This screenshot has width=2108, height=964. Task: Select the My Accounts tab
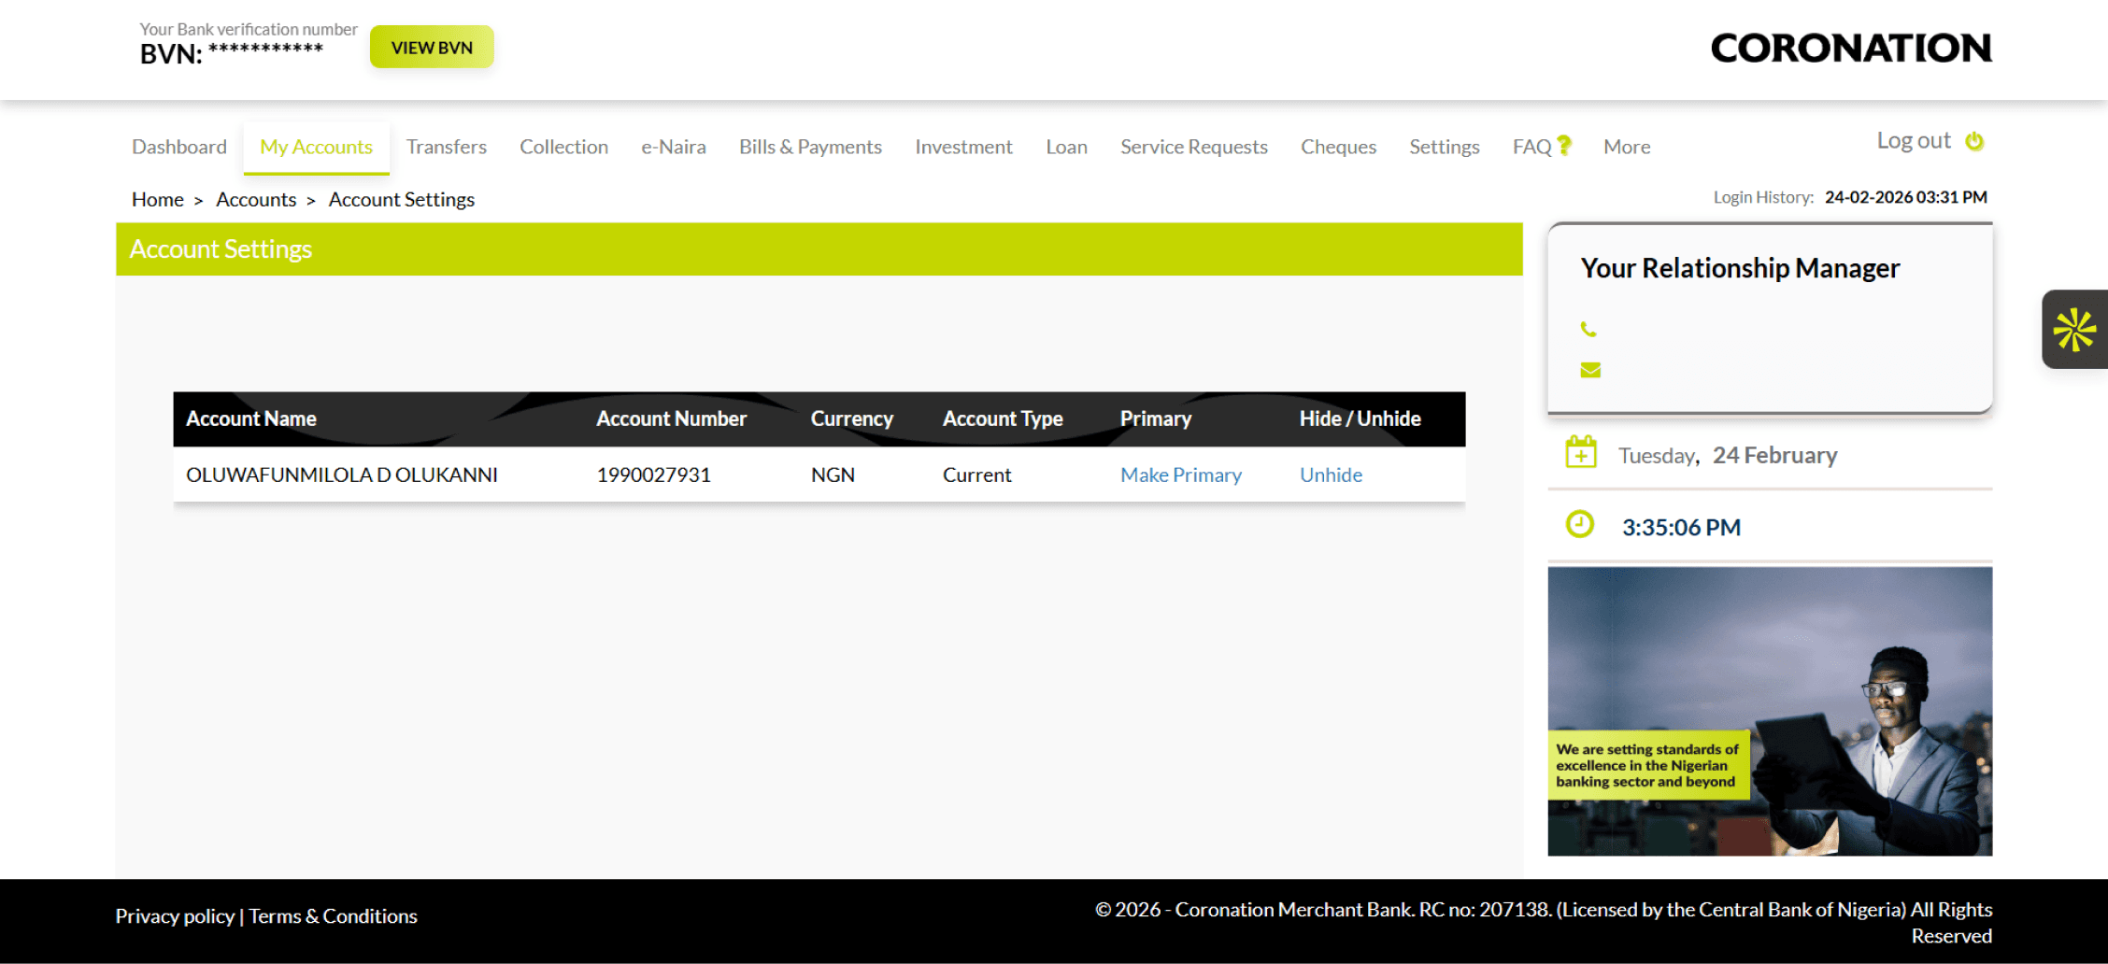316,147
